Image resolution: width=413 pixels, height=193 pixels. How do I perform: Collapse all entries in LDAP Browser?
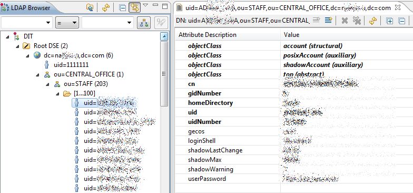tap(122, 7)
